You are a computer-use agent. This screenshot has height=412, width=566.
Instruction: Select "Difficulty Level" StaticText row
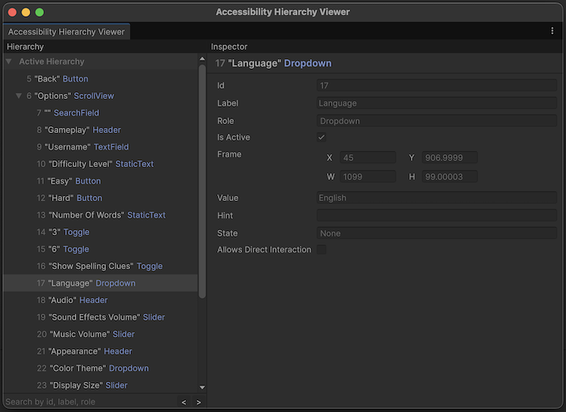click(x=101, y=164)
